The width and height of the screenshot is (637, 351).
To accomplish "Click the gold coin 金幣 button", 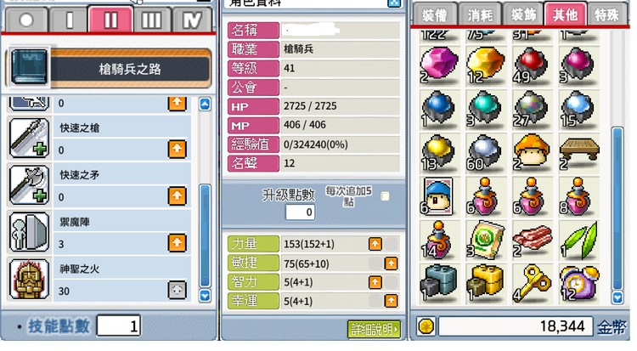I will pyautogui.click(x=426, y=326).
